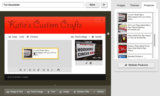160x96 pixels.
Task: Select London Street Signs product in sidebar
Action: (x=135, y=18)
